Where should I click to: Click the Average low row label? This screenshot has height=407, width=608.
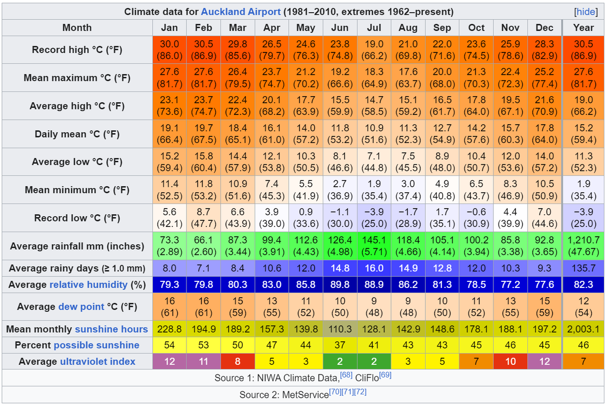click(x=77, y=162)
